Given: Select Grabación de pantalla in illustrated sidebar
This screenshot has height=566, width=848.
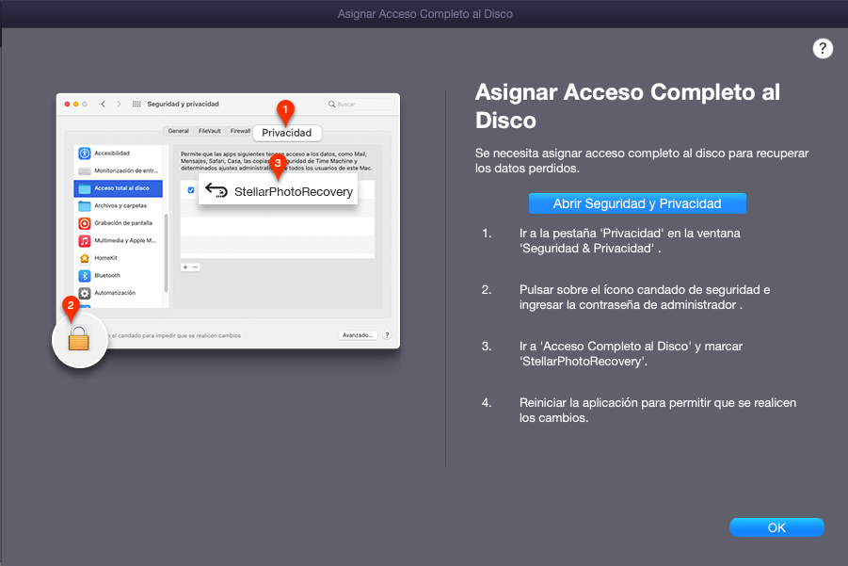Looking at the screenshot, I should coord(118,223).
